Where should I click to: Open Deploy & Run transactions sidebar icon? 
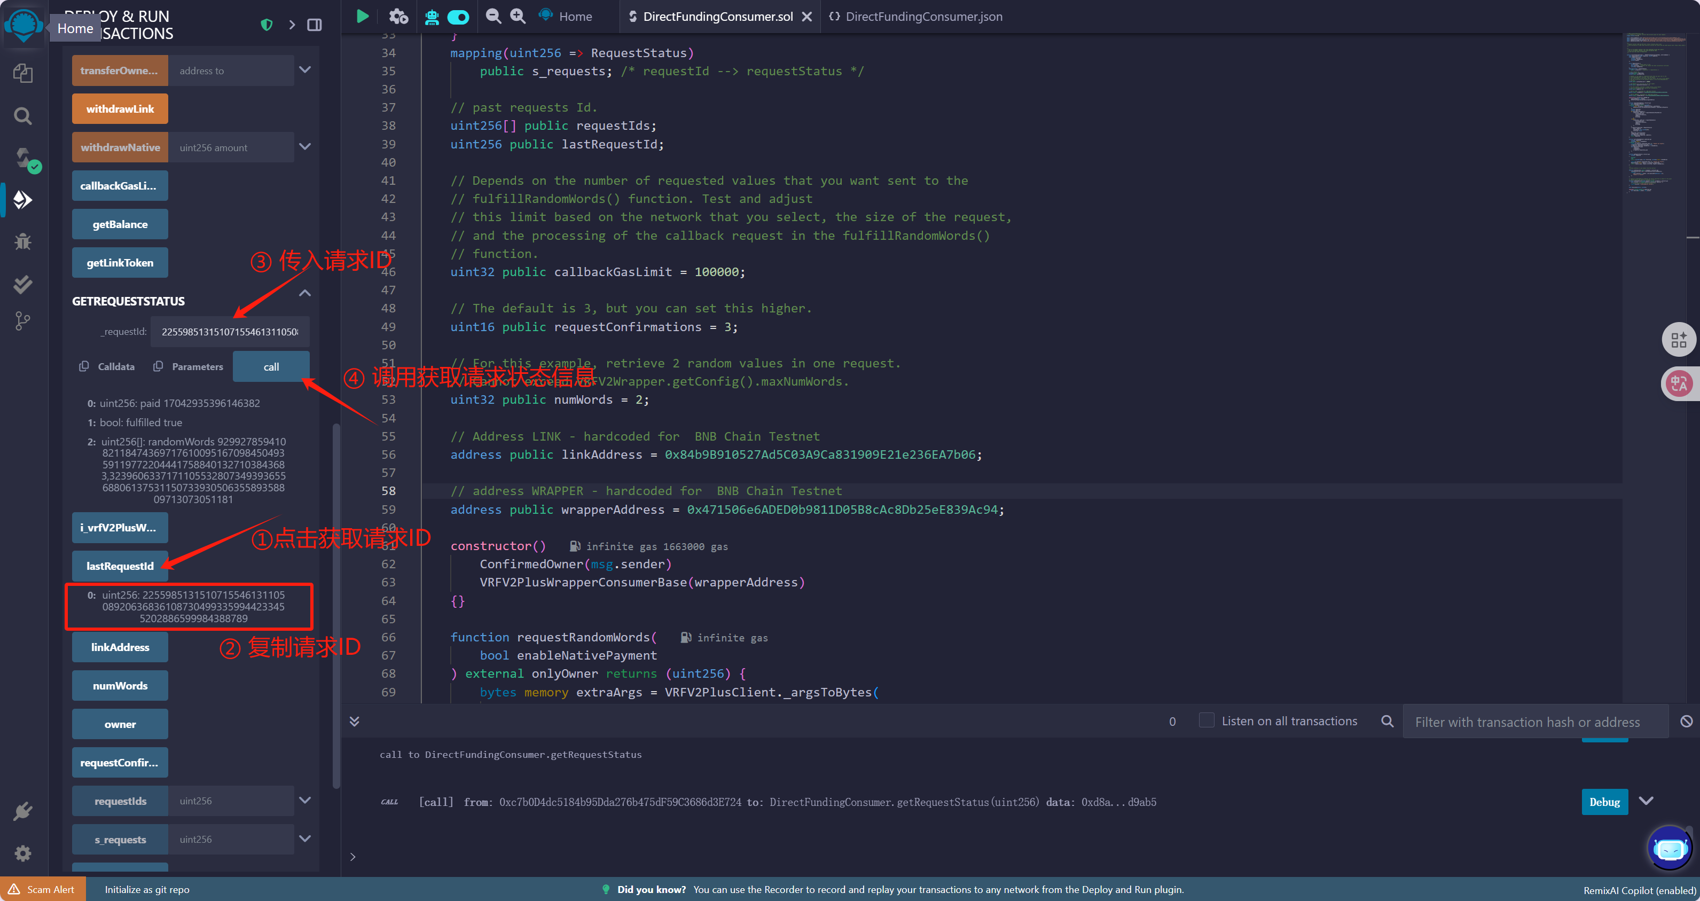23,199
